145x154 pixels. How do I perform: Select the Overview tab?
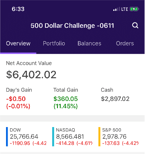[x=18, y=43]
